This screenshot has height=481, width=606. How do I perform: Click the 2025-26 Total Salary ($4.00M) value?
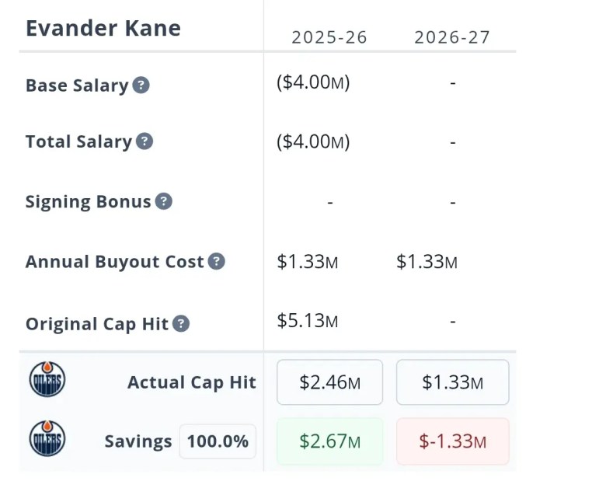tap(313, 141)
